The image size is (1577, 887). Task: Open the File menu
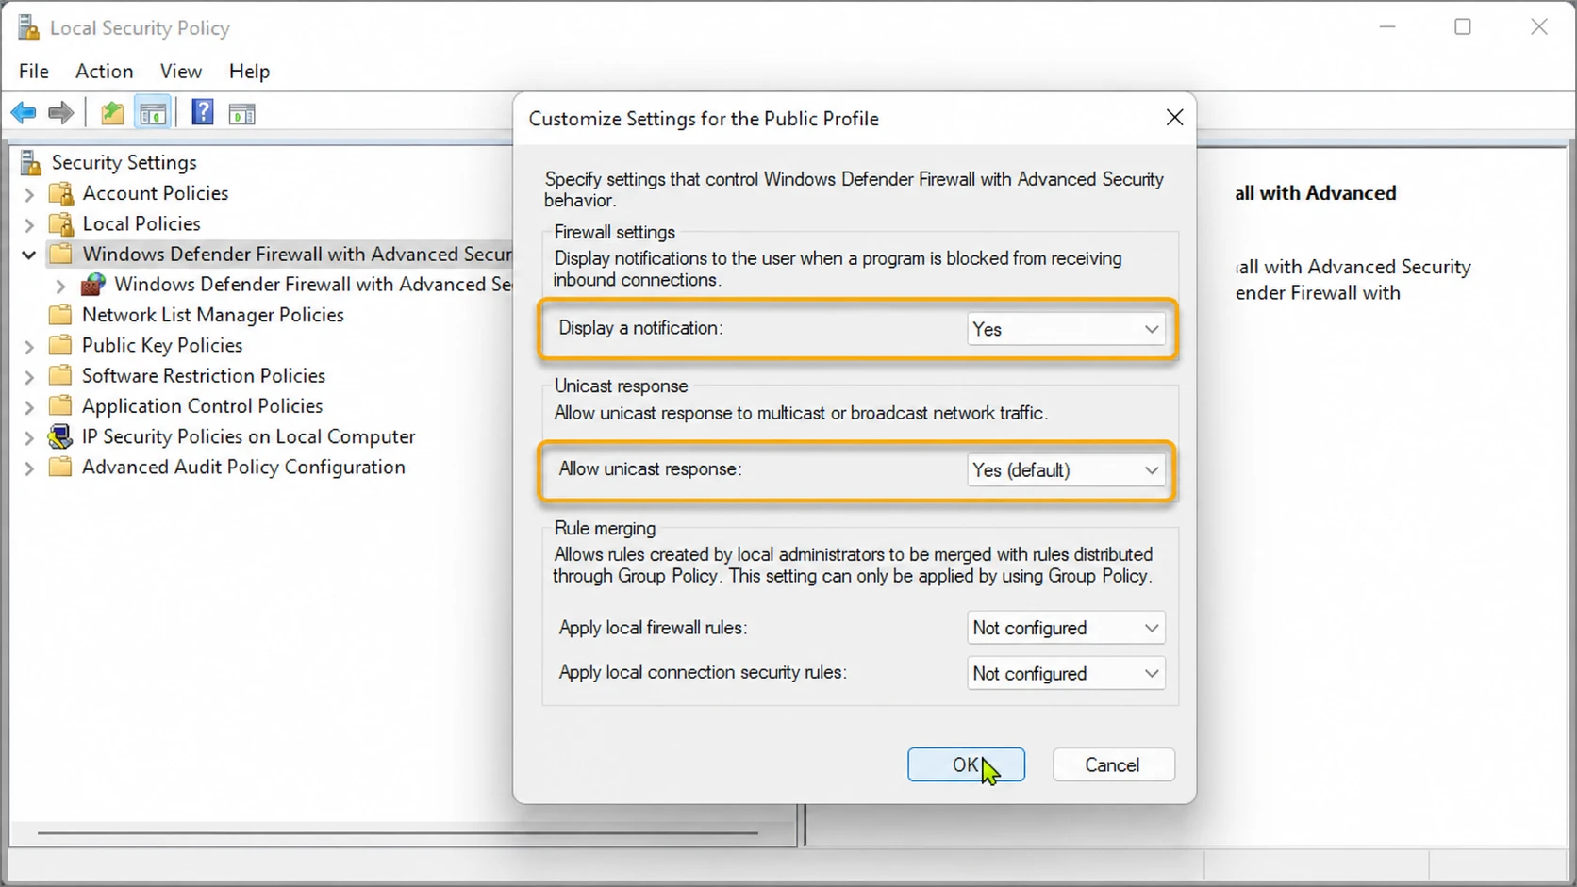pos(34,71)
